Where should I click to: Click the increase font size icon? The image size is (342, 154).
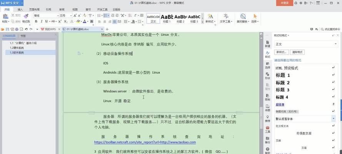pos(75,15)
